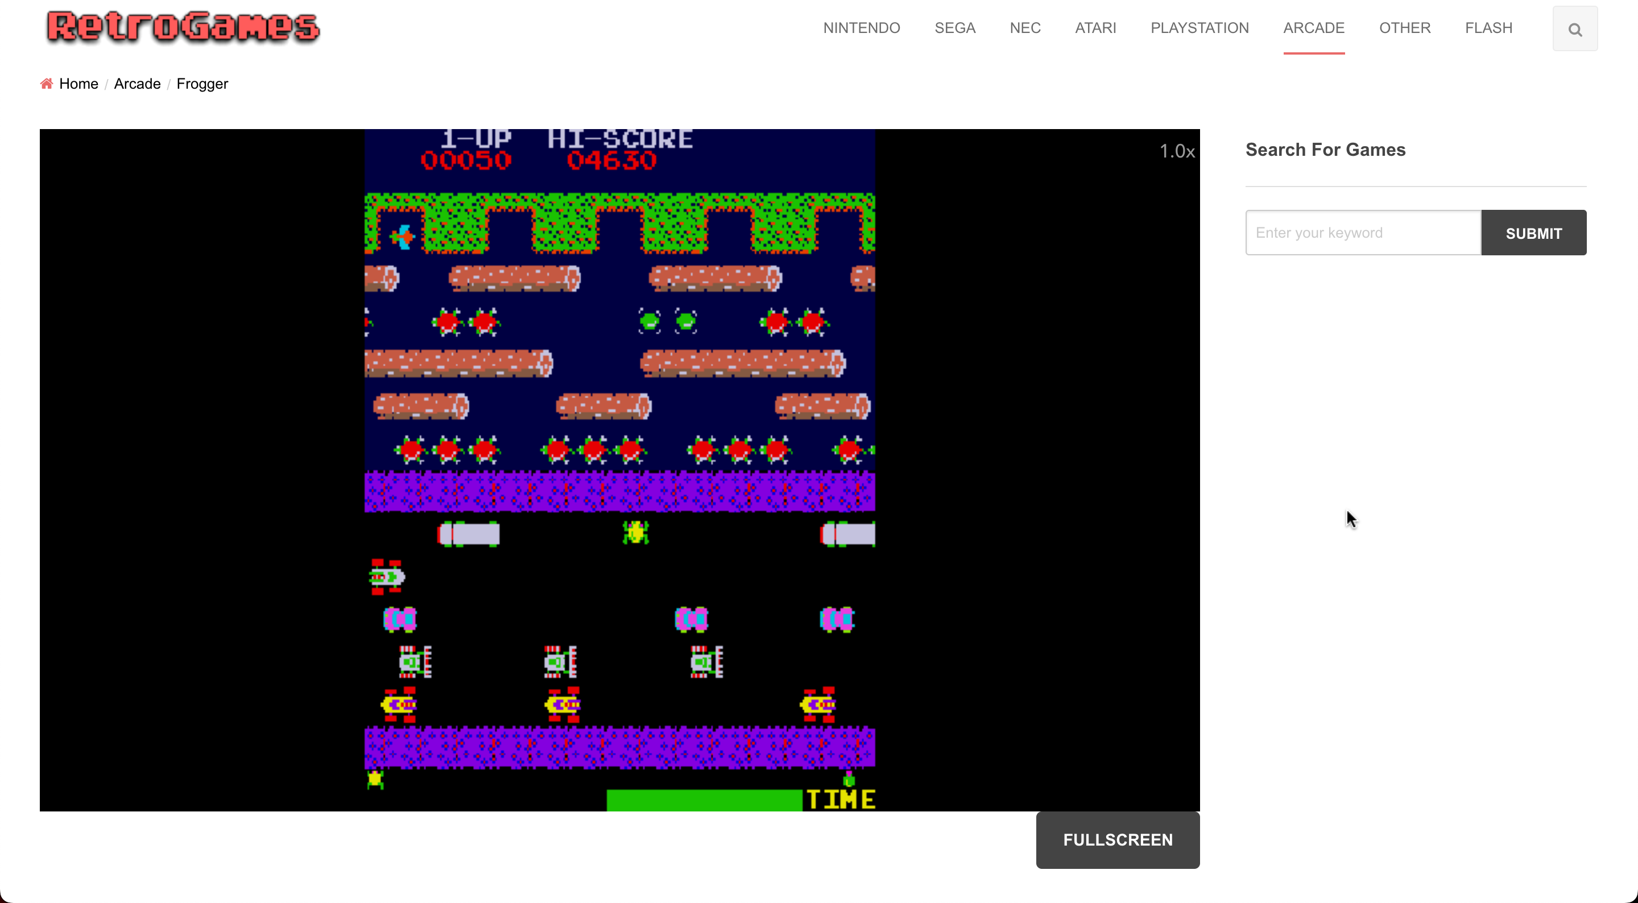
Task: Click the remaining-life frog icon bottom left
Action: (x=375, y=779)
